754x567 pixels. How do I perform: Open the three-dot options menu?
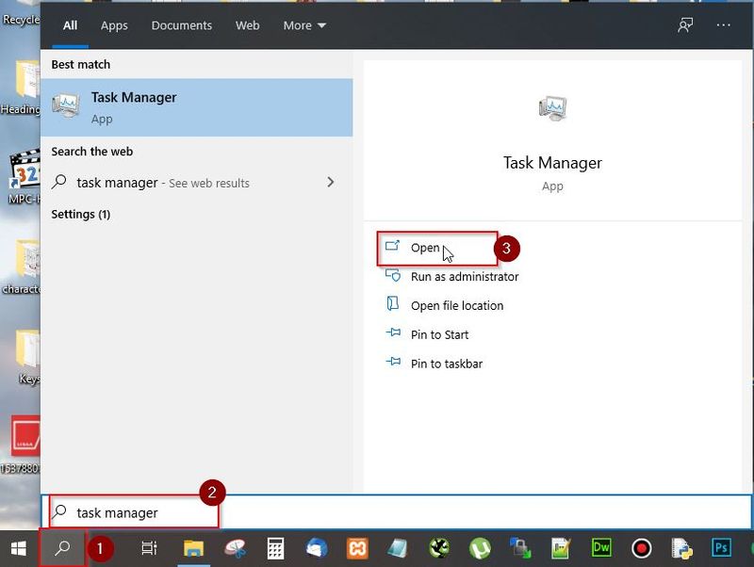[x=723, y=25]
